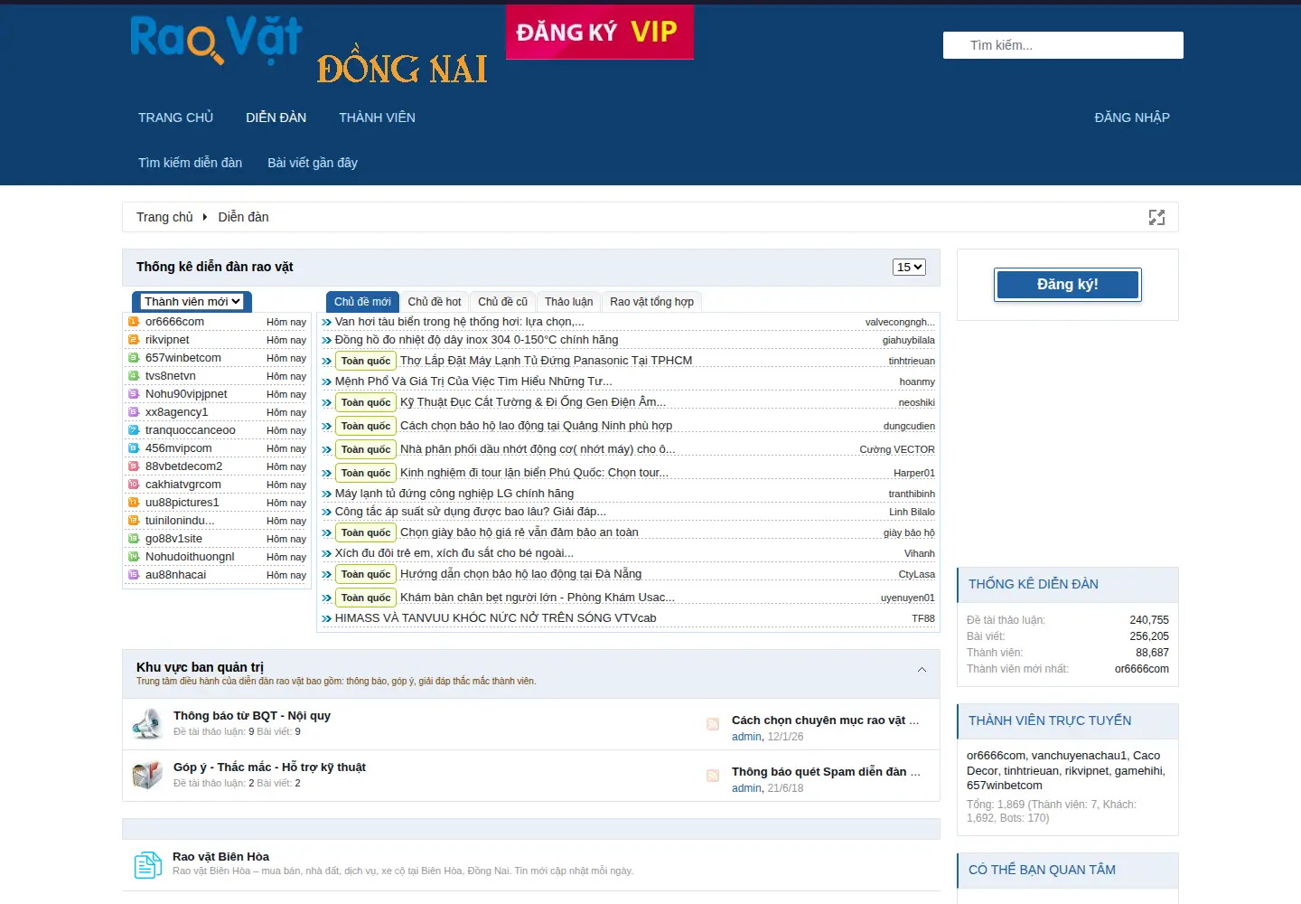Click the ĐĂNG NHẬP link
1301x904 pixels.
pos(1132,118)
